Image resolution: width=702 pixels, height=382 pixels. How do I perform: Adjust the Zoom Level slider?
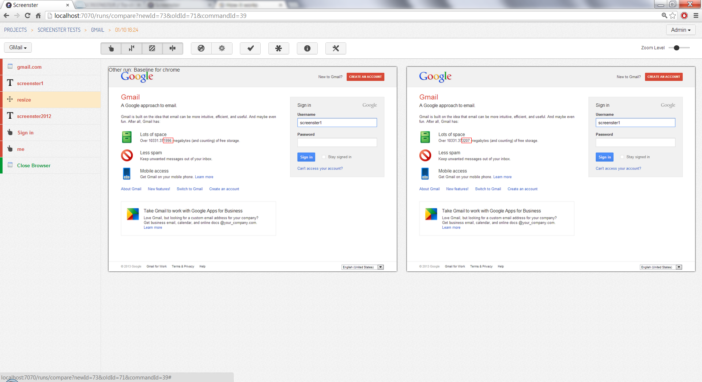[676, 48]
